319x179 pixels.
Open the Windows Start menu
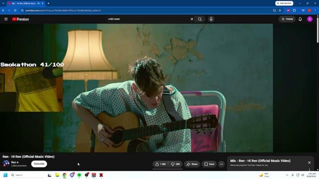(x=5, y=175)
